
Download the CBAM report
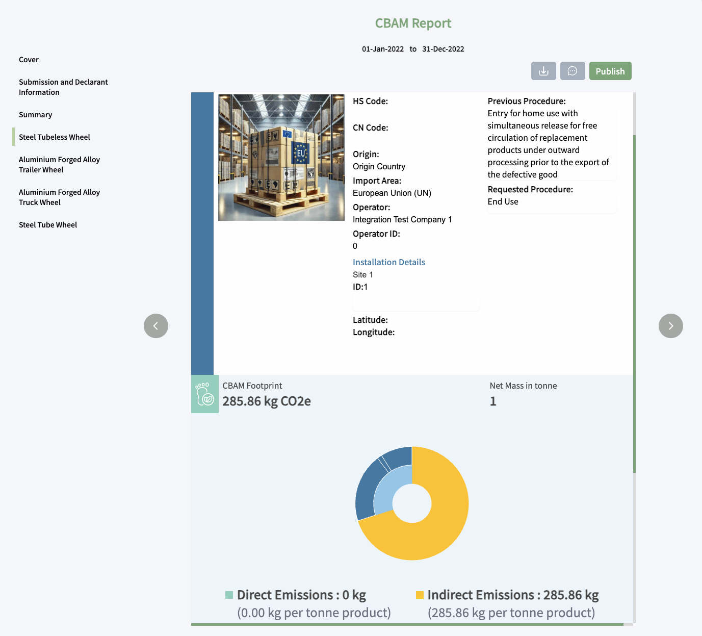tap(543, 71)
